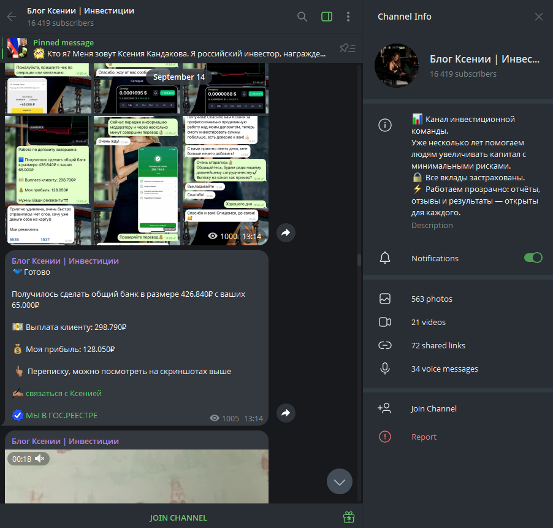Close the Channel Info panel
Image resolution: width=553 pixels, height=528 pixels.
point(538,17)
